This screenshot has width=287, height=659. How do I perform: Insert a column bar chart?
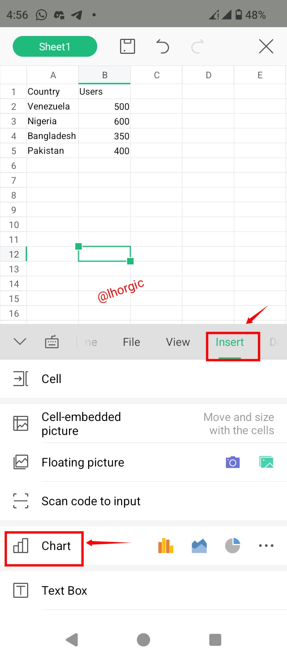pos(166,546)
